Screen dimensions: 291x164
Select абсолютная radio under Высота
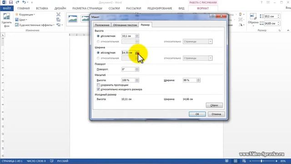98,36
